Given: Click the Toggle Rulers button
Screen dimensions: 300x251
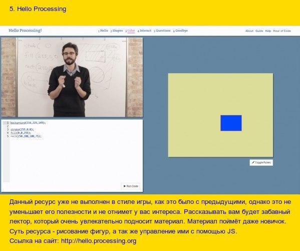Looking at the screenshot, I should (x=261, y=162).
